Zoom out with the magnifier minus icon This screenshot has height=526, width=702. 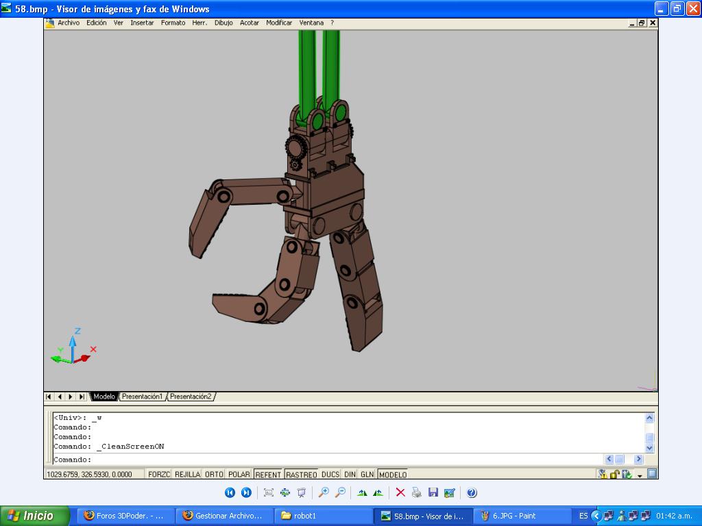click(x=340, y=492)
